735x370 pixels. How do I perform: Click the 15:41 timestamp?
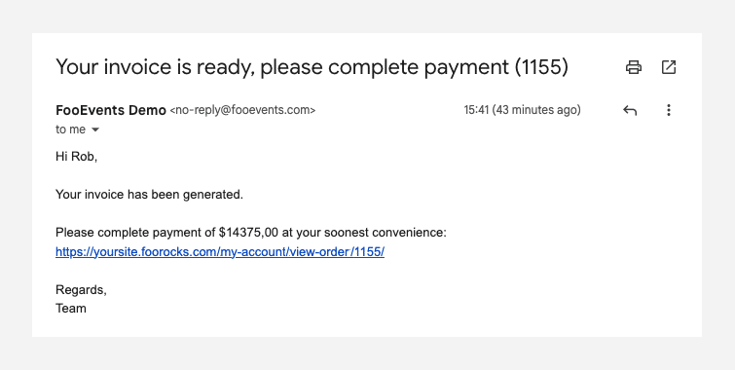click(x=476, y=110)
